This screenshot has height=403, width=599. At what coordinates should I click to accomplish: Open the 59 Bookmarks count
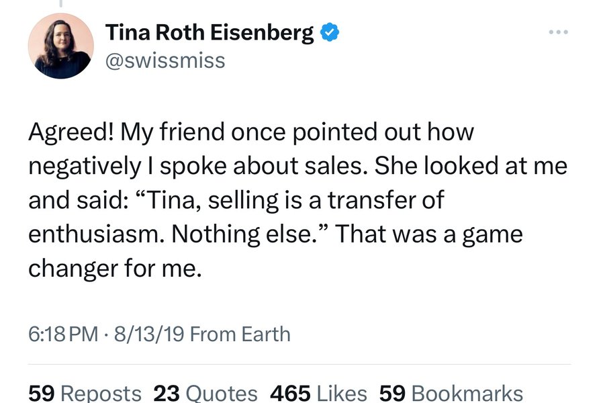[451, 394]
